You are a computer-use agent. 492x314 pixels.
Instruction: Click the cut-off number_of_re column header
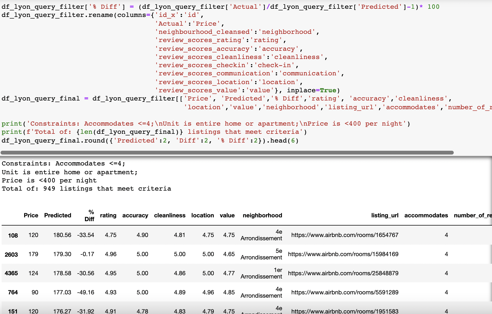pos(473,215)
